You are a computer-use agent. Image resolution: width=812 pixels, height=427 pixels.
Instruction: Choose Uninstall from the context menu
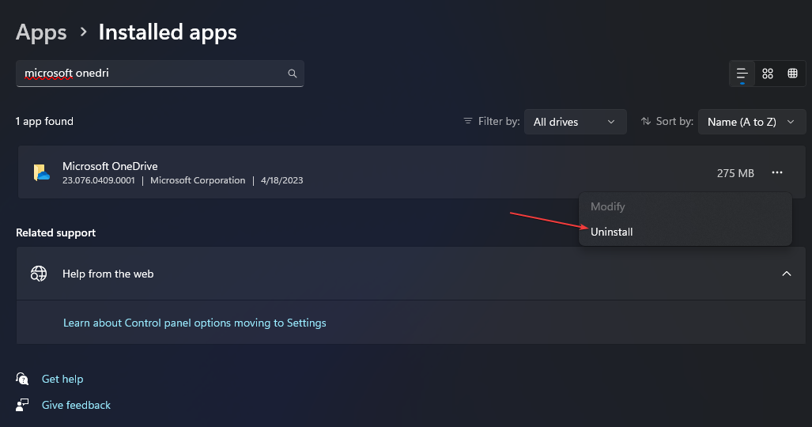pyautogui.click(x=612, y=232)
